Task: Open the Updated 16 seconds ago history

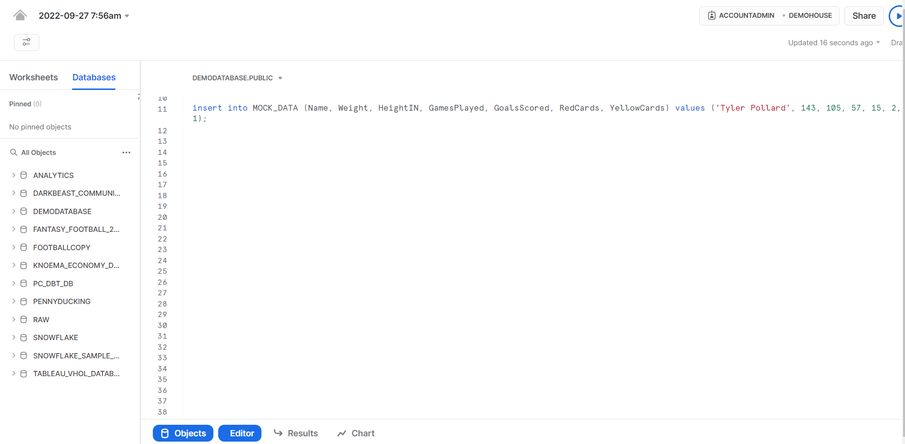Action: (x=833, y=42)
